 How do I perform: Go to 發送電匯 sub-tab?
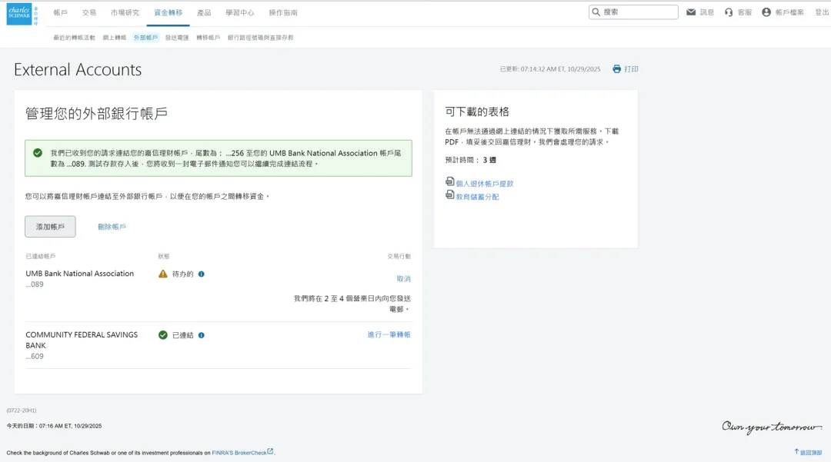[x=177, y=38]
